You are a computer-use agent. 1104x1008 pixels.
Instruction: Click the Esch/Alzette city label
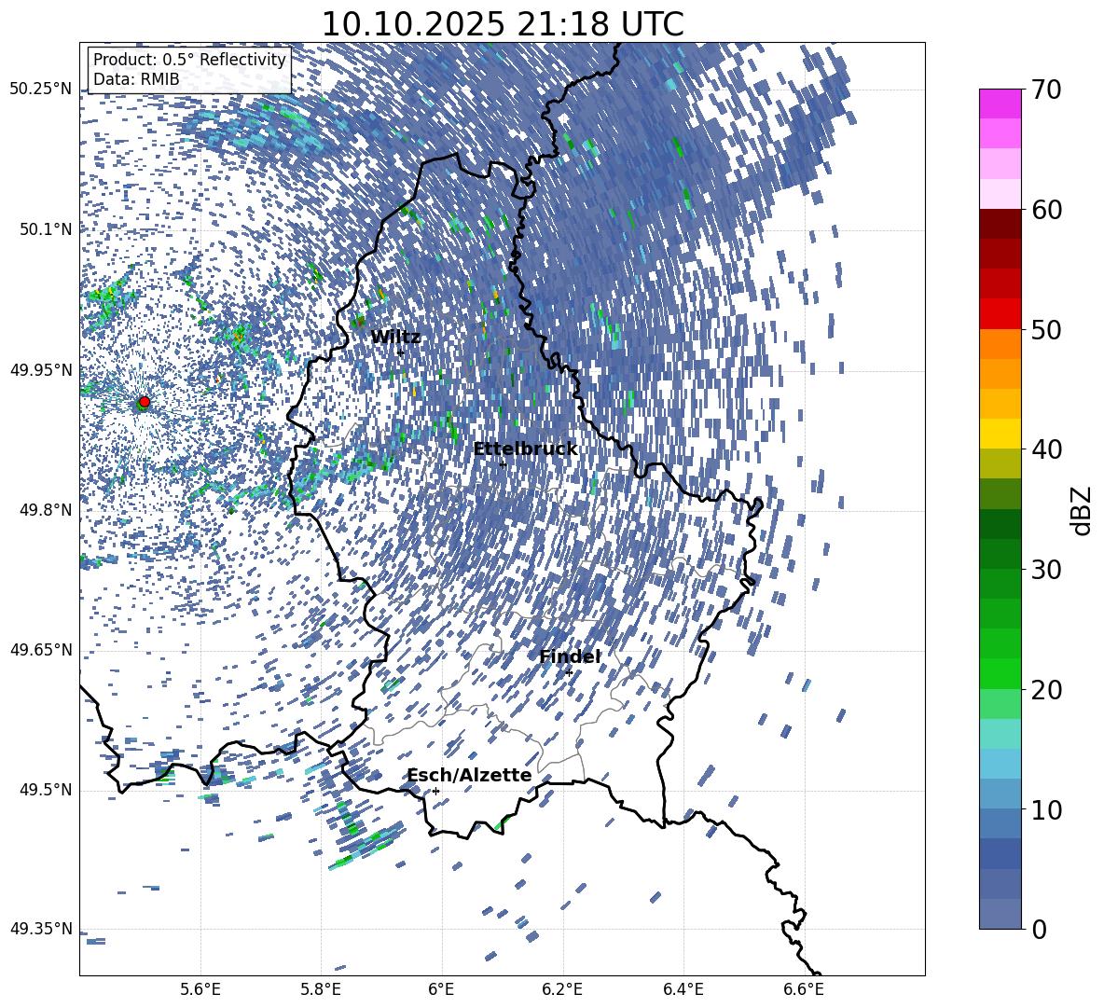coord(470,776)
